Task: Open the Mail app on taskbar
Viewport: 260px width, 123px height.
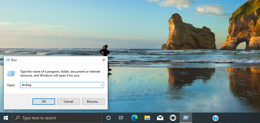Action: [x=160, y=118]
